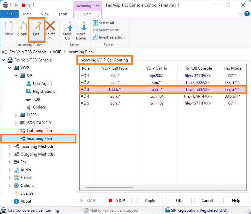Image resolution: width=251 pixels, height=214 pixels.
Task: Click the Audio music note icon
Action: 16,170
